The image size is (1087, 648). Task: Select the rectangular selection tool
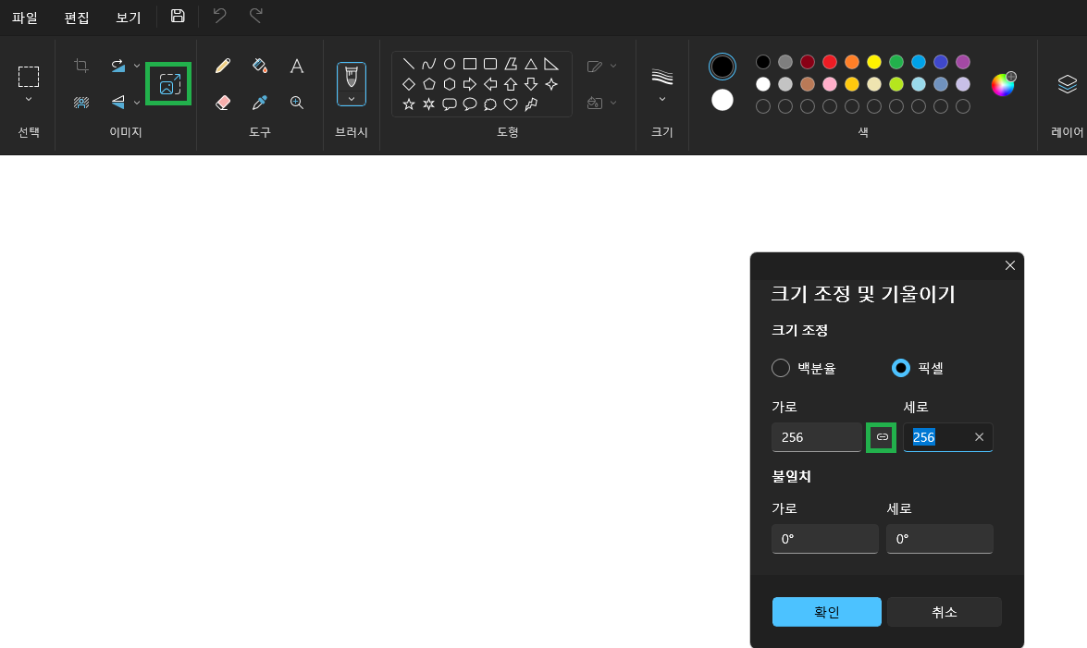[x=29, y=76]
